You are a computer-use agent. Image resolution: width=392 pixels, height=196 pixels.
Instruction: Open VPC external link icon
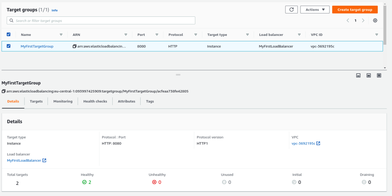(318, 144)
